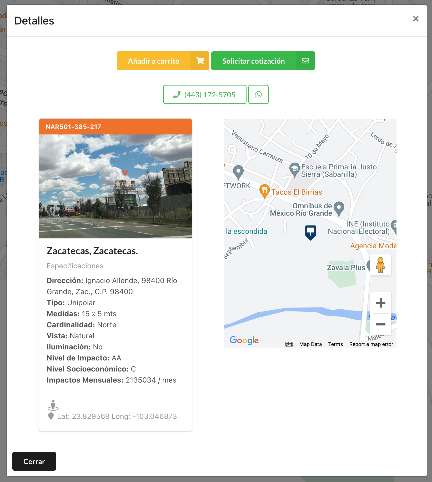Click the Escuela Primaria Justo Sierra pin
432x482 pixels.
(294, 169)
